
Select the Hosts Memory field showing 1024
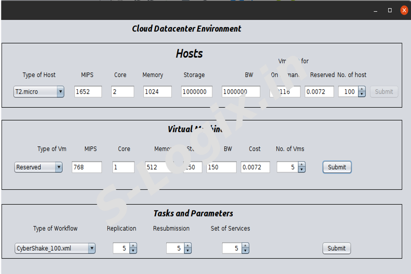[157, 92]
